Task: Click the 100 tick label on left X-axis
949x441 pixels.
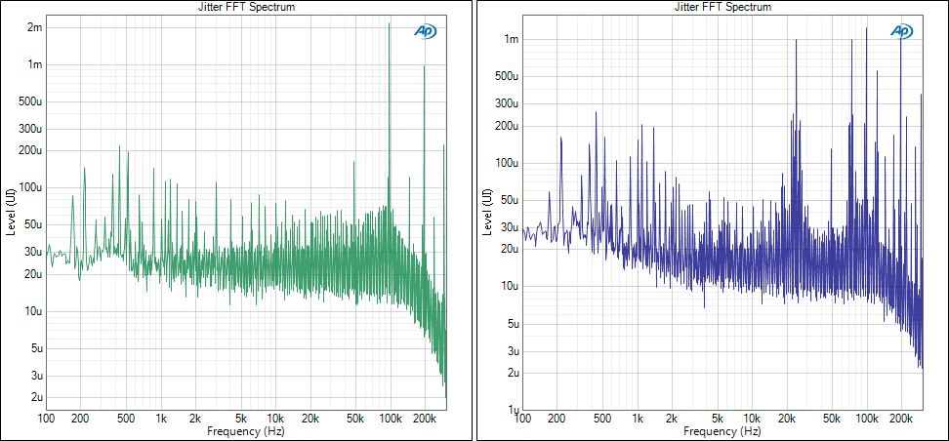Action: pos(46,419)
